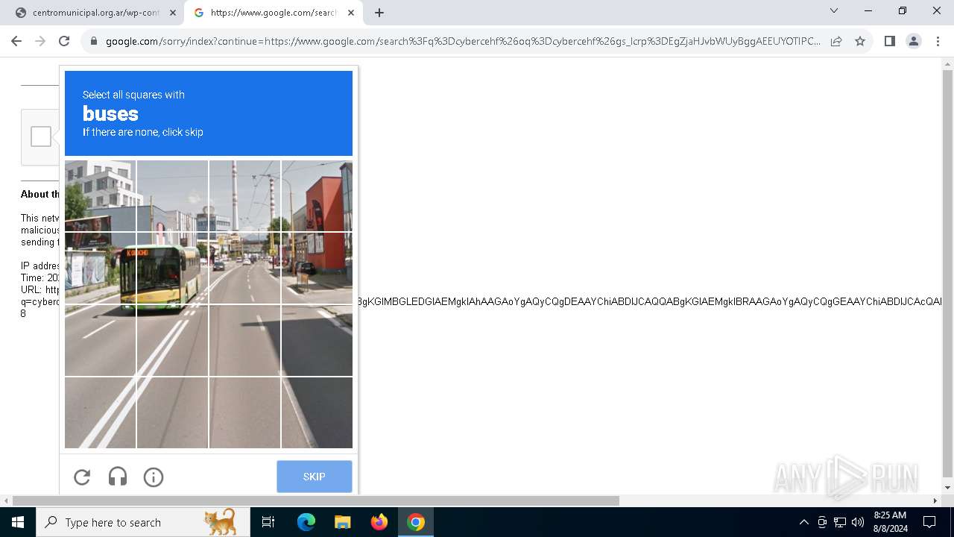Reload the captcha challenge image
The image size is (954, 537).
coord(82,477)
